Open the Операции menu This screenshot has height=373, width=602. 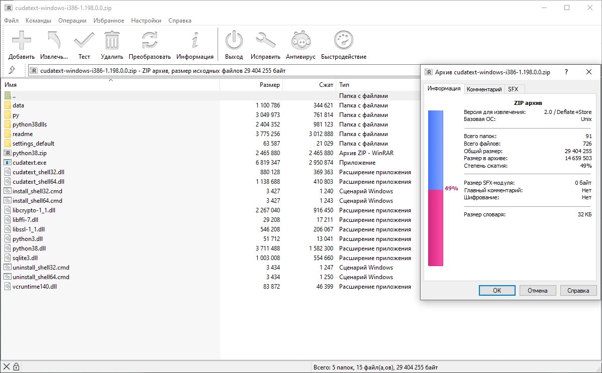pos(72,21)
